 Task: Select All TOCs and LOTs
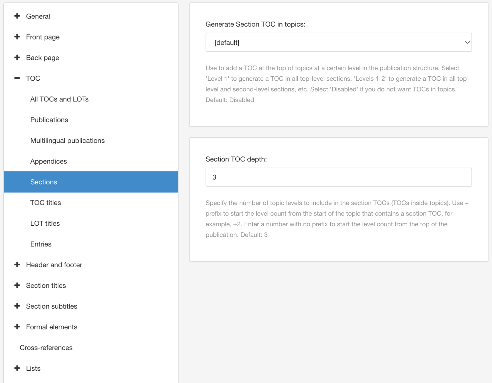point(59,99)
